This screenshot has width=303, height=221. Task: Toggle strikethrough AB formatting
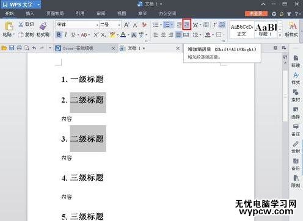click(x=84, y=35)
